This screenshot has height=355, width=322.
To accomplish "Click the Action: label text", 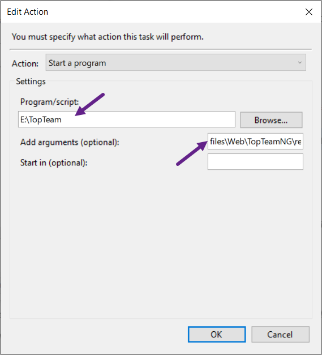I will pos(25,63).
